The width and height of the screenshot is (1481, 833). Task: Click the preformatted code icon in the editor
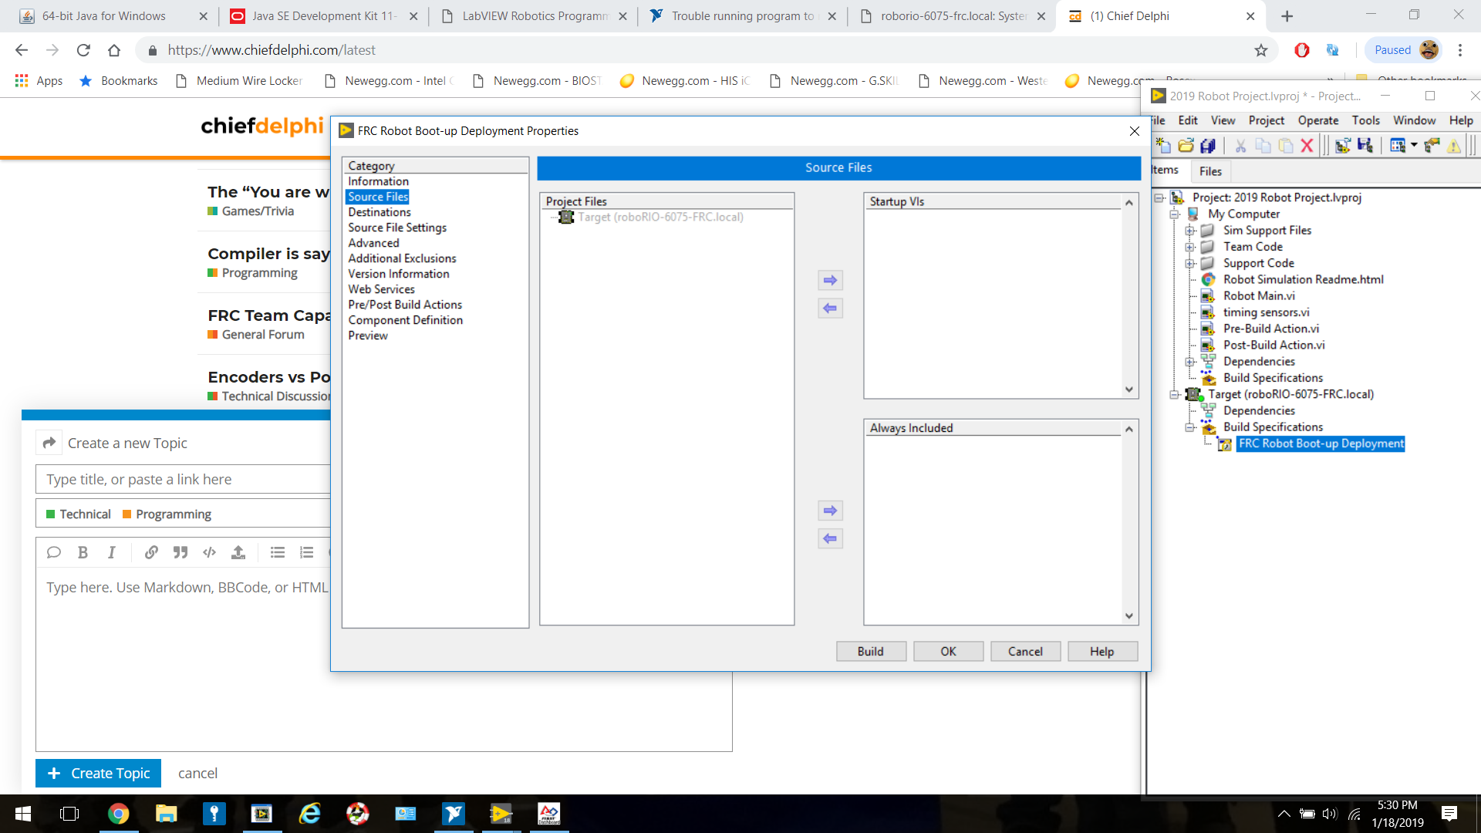[209, 552]
